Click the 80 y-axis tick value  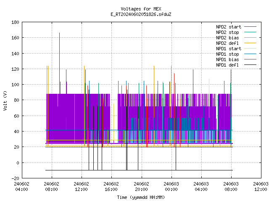click(16, 100)
